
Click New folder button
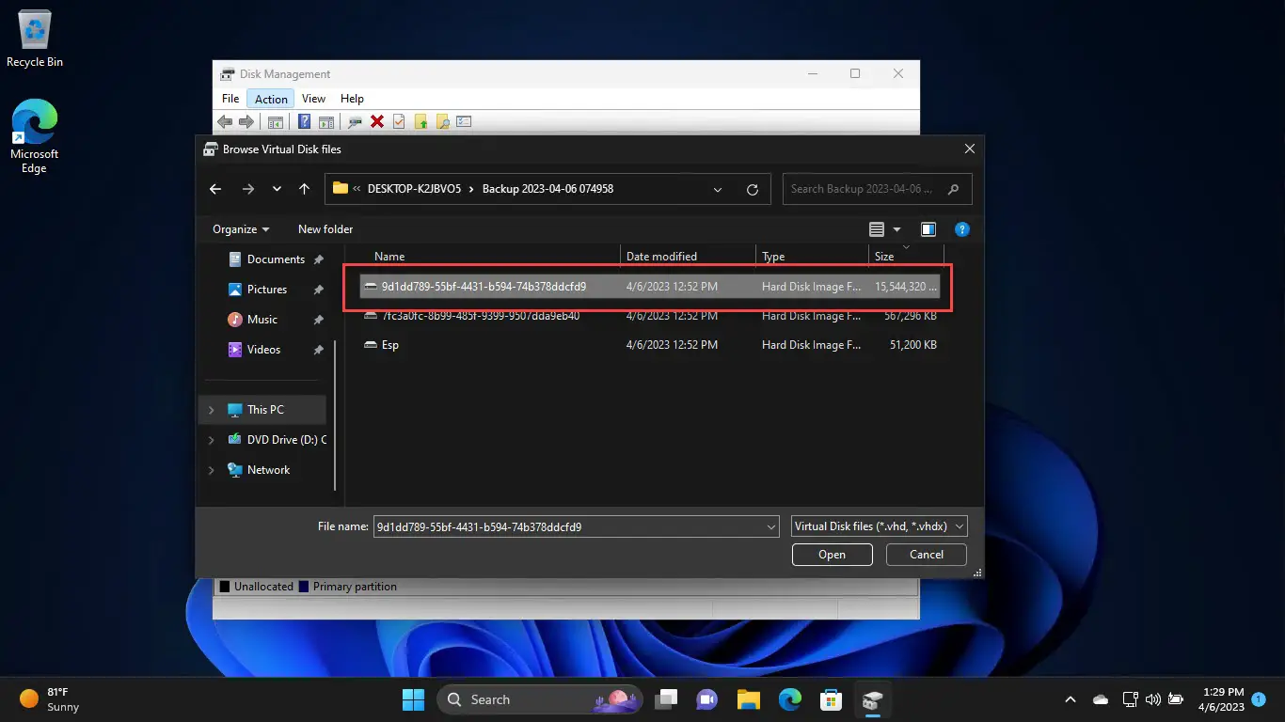click(x=325, y=229)
